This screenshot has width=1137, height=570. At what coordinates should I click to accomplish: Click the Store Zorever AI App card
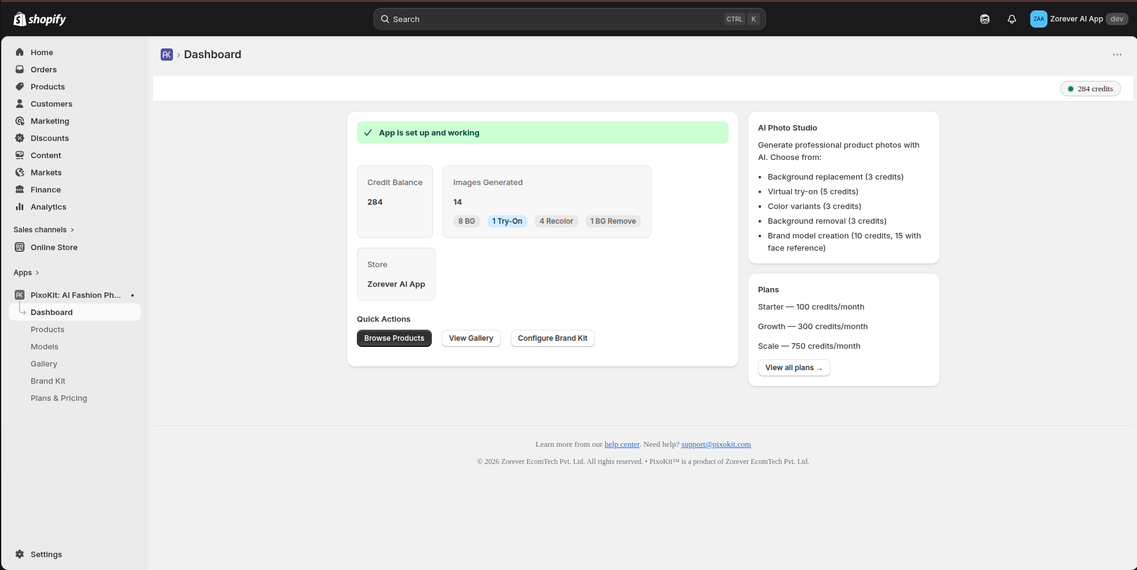pos(396,274)
